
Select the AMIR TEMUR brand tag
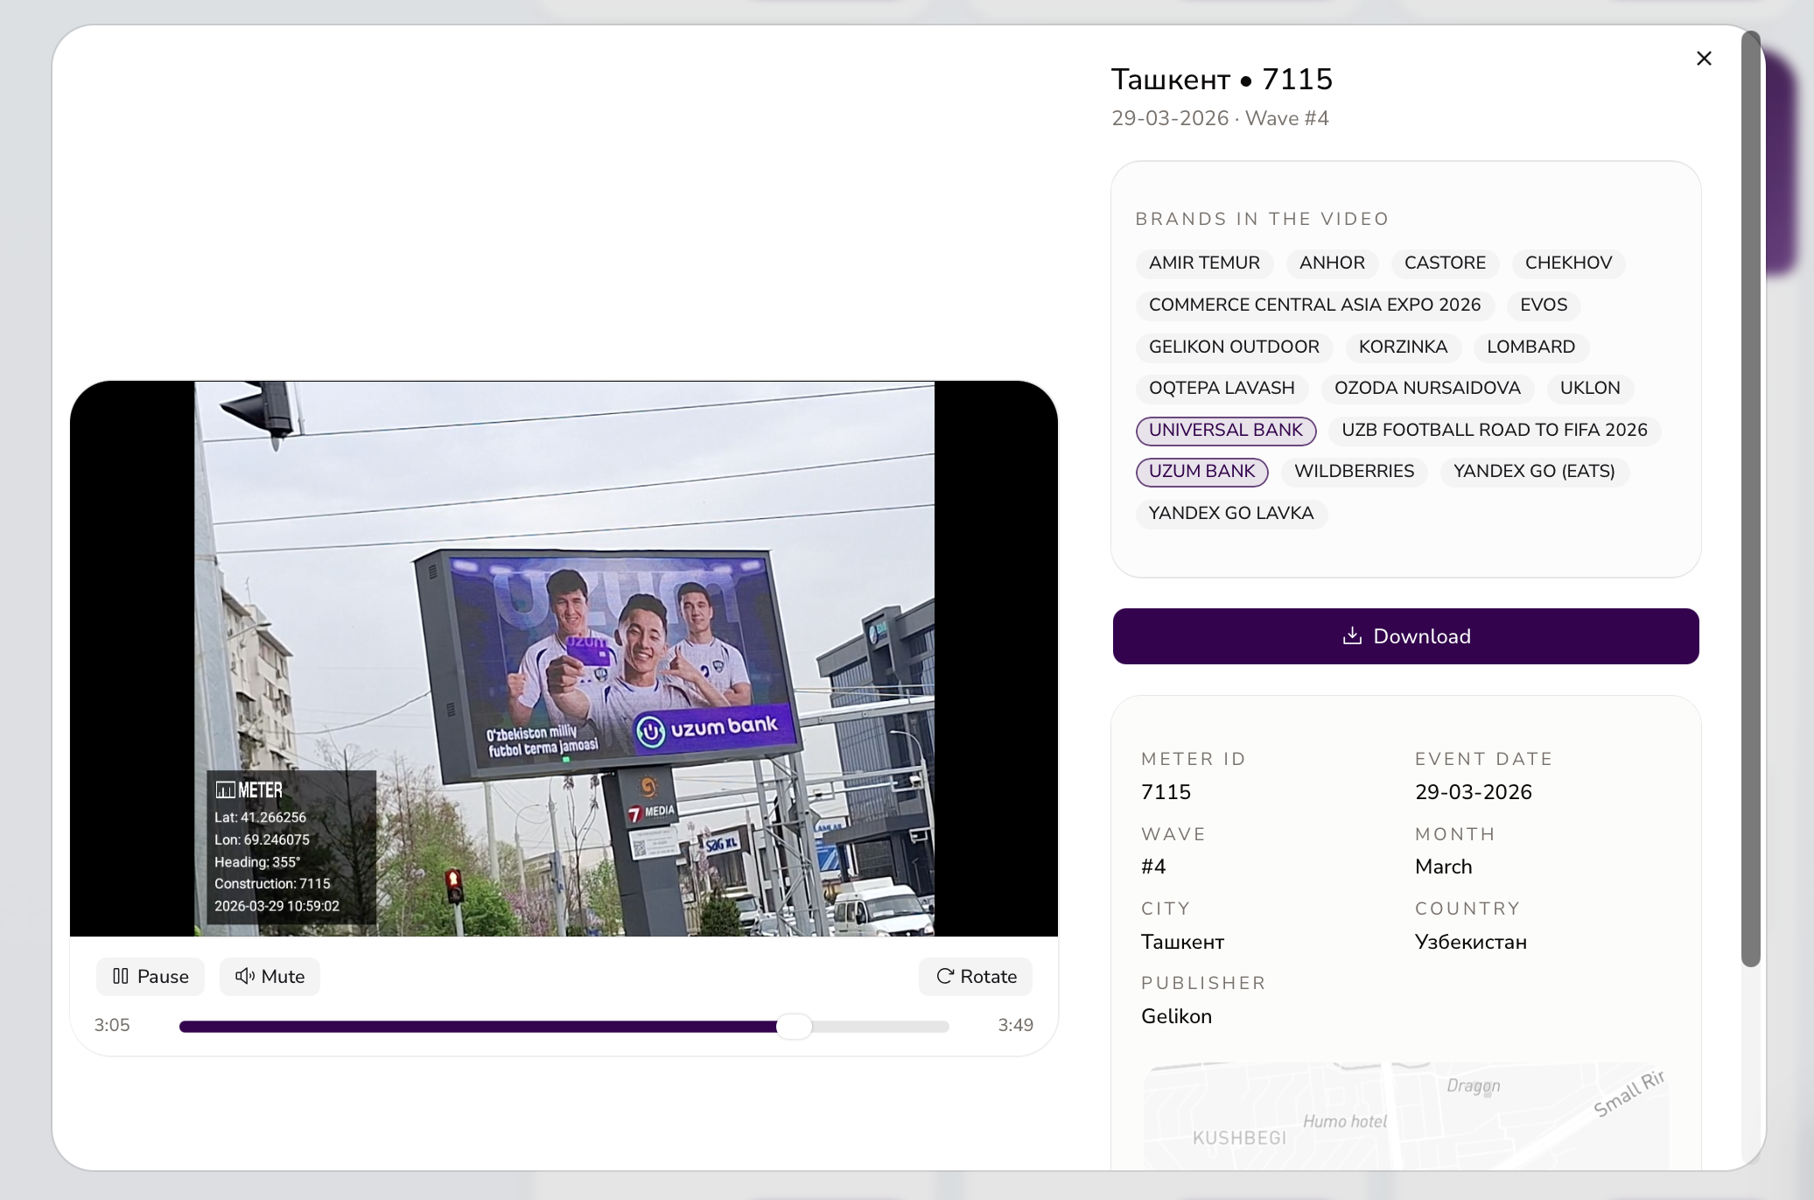pyautogui.click(x=1204, y=263)
